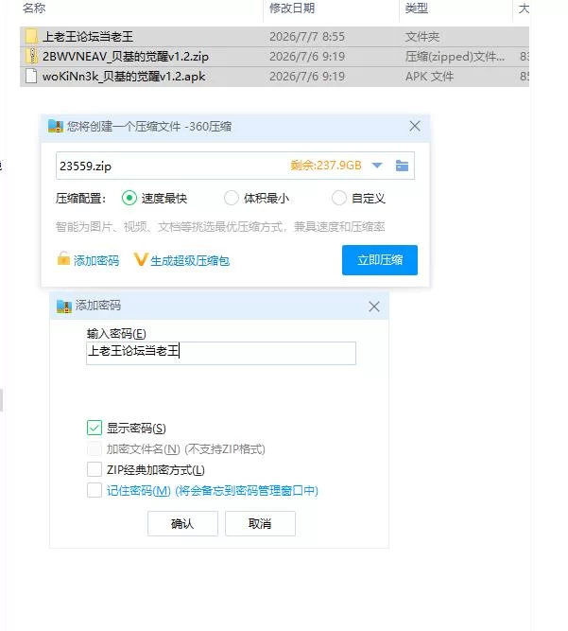The width and height of the screenshot is (568, 631).
Task: Close the 您将创建一个压缩文件 dialog
Action: [x=415, y=126]
